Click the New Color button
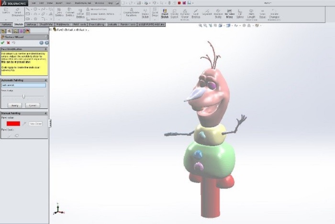The height and width of the screenshot is (224, 335). [x=36, y=123]
